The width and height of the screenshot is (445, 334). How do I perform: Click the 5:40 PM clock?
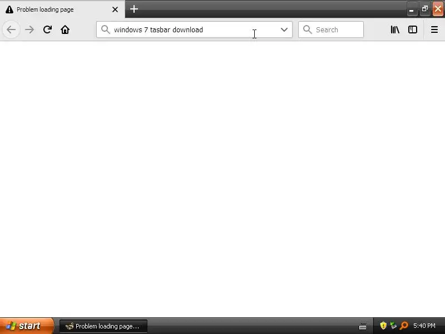424,326
